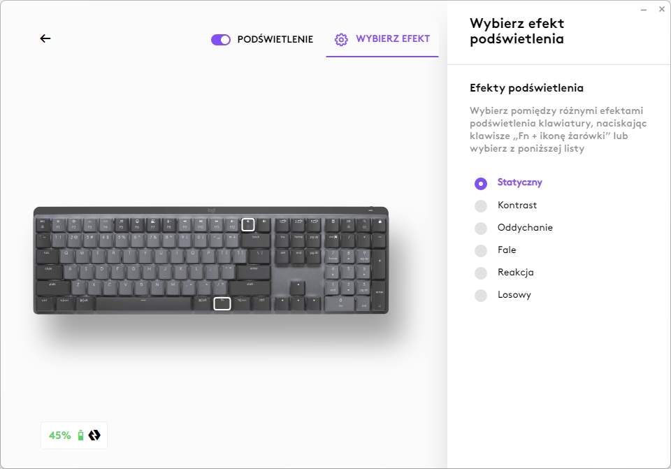Image resolution: width=671 pixels, height=469 pixels.
Task: Click the Logi Bolt connection icon
Action: click(94, 435)
